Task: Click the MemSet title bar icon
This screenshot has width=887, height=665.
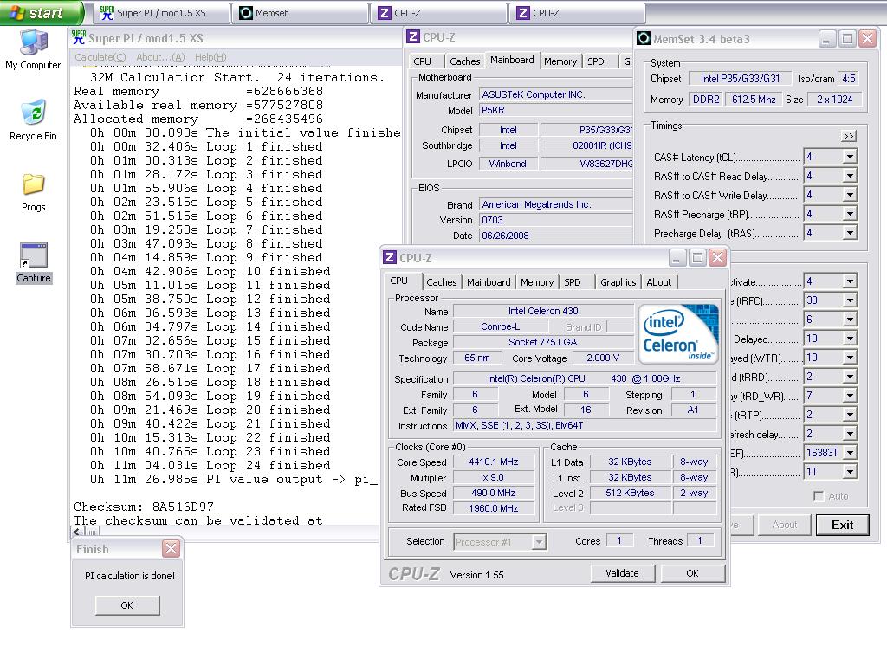Action: [x=644, y=38]
